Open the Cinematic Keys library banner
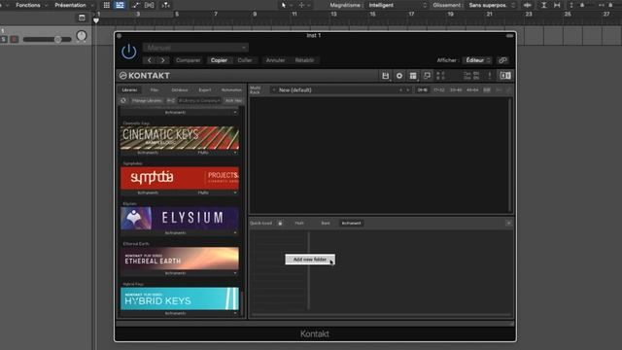Screen dimensions: 622x350 [x=179, y=138]
